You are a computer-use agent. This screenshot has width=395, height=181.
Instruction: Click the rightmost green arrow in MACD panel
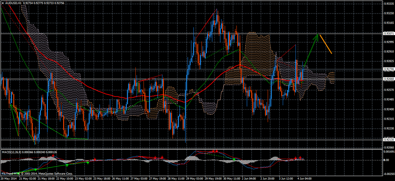click(233, 159)
